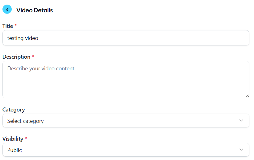Click the Description box resize handle
254x160 pixels.
tap(247, 96)
